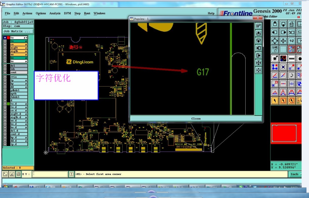Screen dimensions: 309x198
Task: Click the 1:2 zoom scale icon
Action: pos(291,41)
